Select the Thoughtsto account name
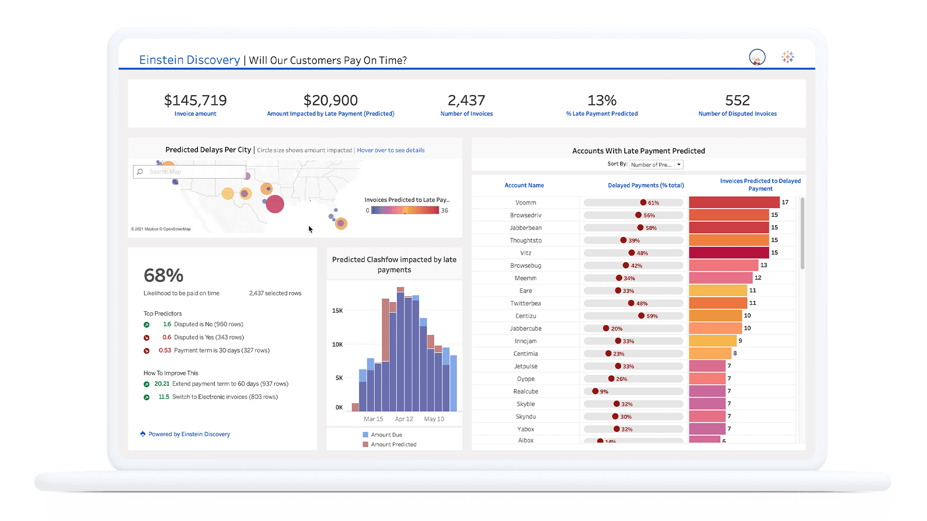927x521 pixels. click(526, 240)
